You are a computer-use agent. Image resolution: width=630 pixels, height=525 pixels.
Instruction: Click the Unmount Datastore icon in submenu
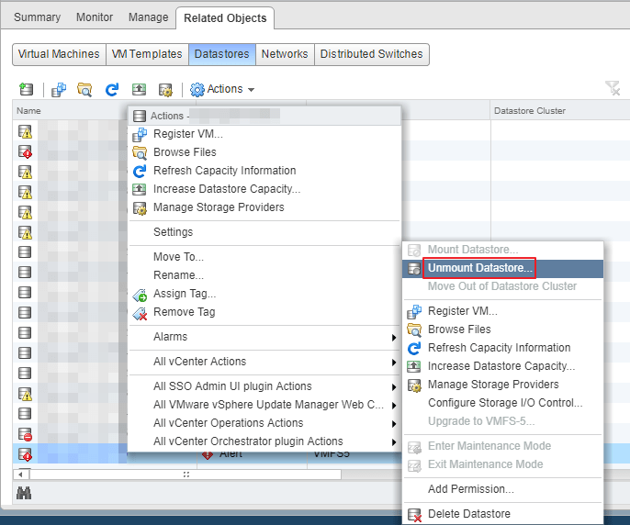414,269
